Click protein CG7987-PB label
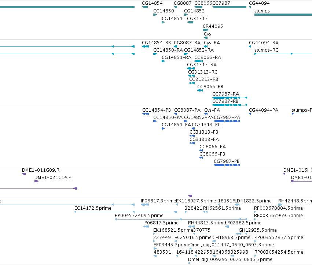 pyautogui.click(x=227, y=161)
